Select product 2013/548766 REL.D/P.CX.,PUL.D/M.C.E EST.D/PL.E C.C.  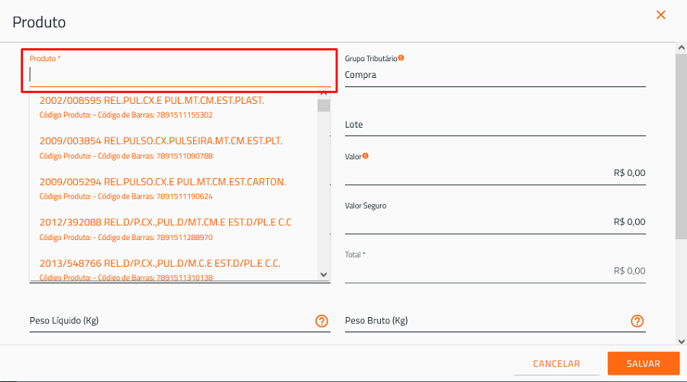click(173, 268)
